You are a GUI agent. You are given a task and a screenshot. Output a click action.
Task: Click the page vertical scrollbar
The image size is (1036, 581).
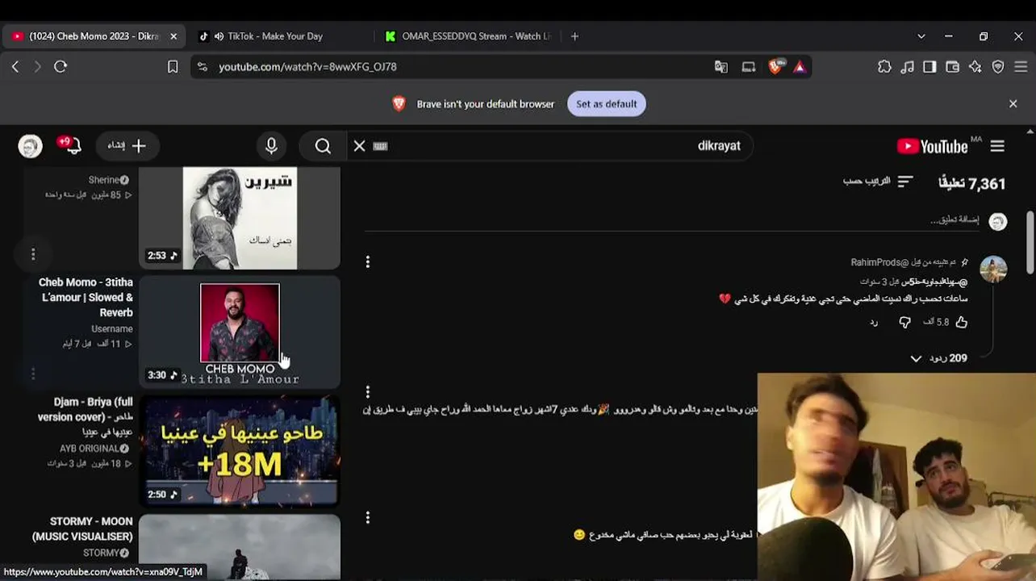click(1030, 242)
